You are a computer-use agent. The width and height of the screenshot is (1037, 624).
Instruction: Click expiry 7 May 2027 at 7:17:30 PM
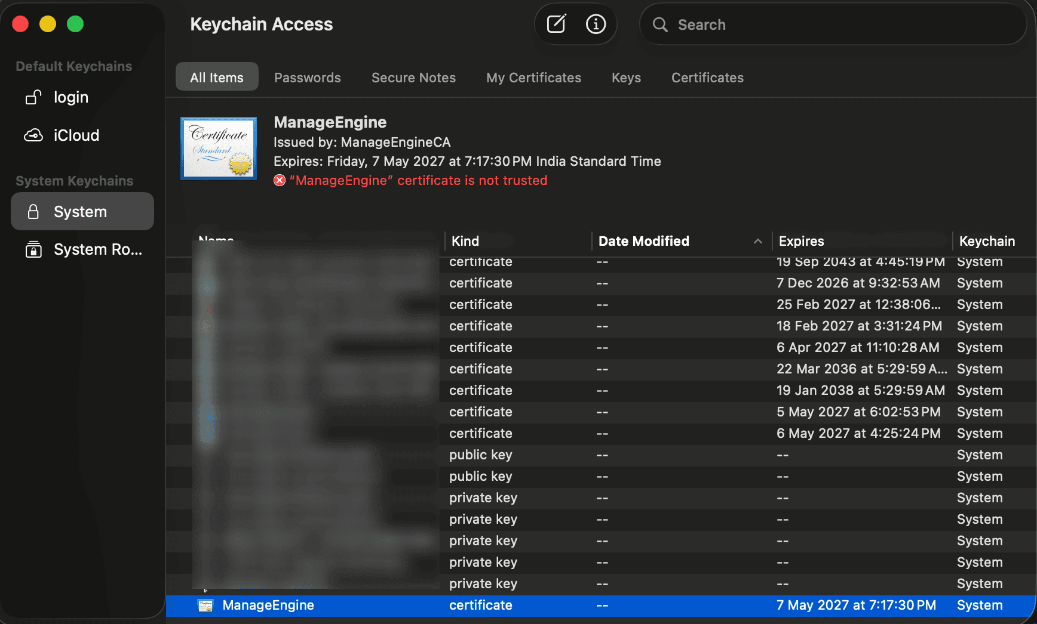point(856,606)
